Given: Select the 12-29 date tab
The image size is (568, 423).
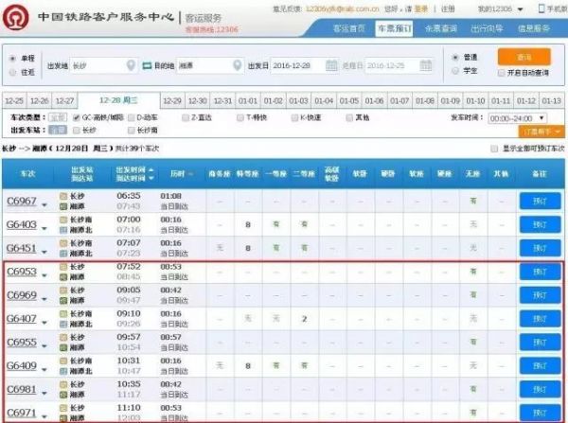Looking at the screenshot, I should pos(171,100).
